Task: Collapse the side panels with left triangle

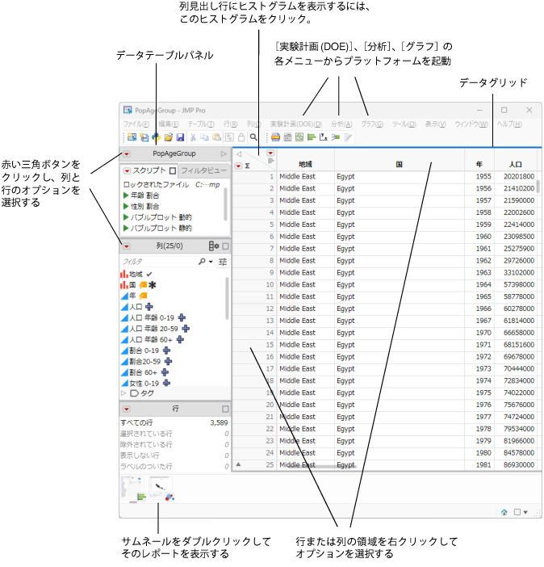Action: 239,154
